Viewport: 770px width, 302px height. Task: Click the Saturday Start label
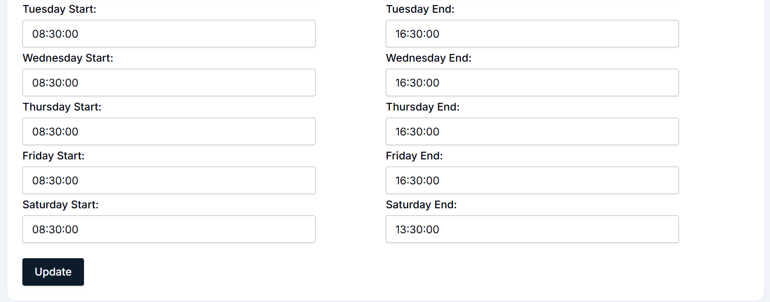(60, 205)
